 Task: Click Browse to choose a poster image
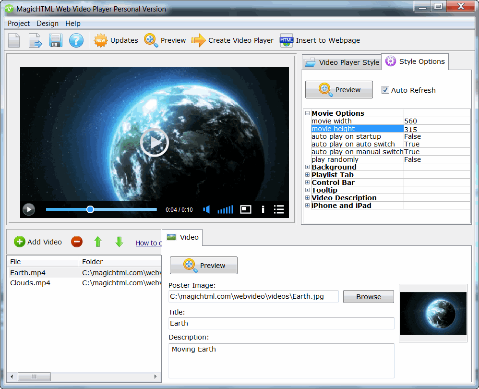coord(369,296)
